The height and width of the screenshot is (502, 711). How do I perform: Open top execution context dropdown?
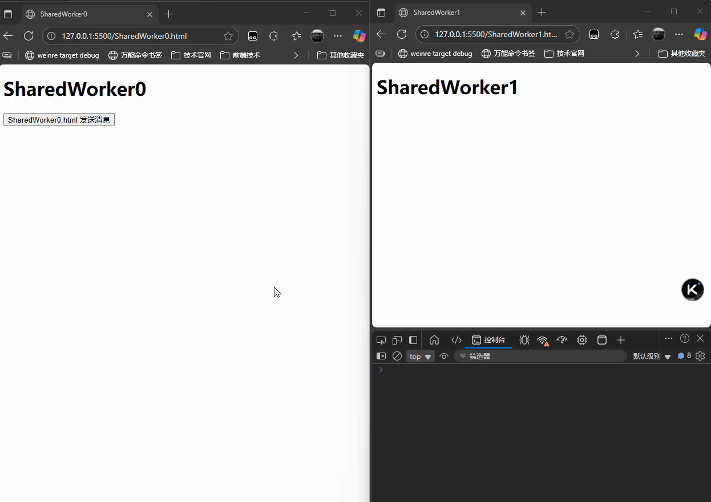click(420, 356)
